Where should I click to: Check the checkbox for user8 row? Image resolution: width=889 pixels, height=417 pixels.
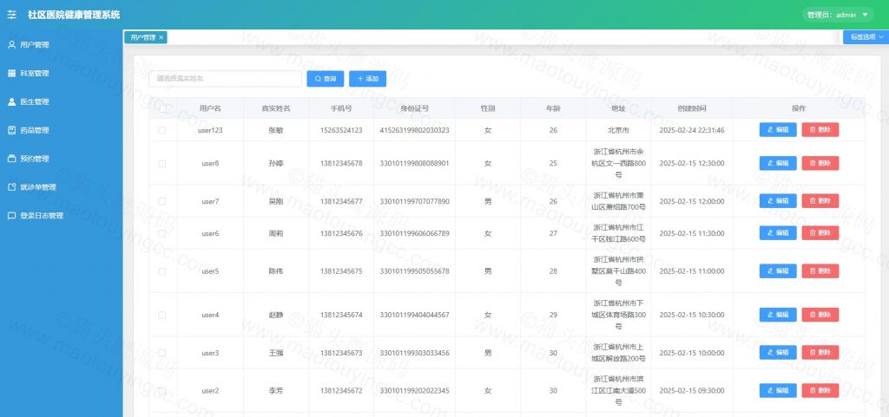point(162,164)
